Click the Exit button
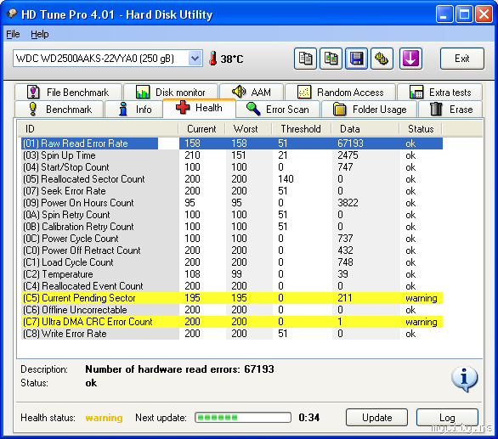Viewport: 498px width, 439px height. [x=462, y=59]
